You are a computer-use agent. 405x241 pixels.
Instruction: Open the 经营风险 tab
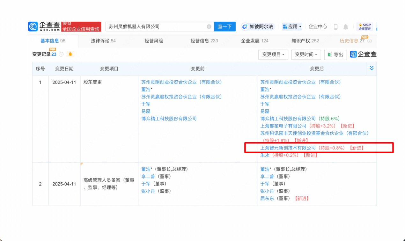pyautogui.click(x=154, y=41)
